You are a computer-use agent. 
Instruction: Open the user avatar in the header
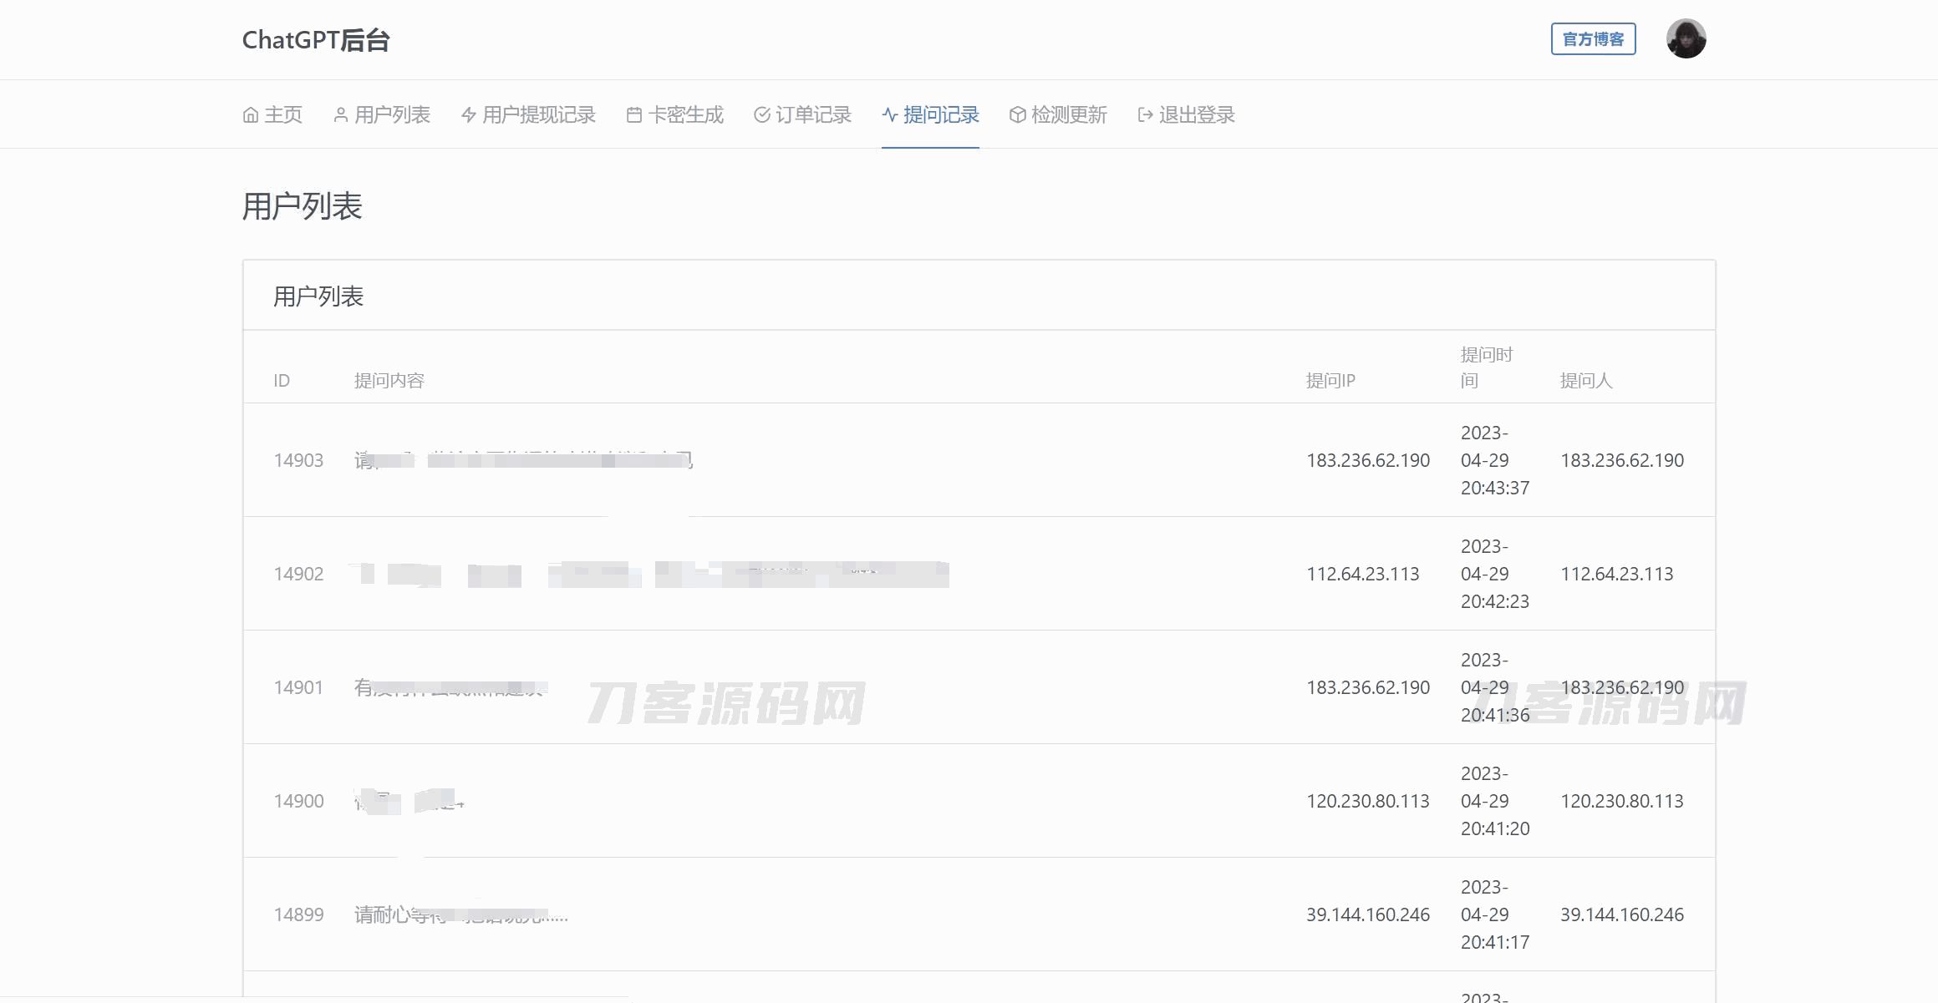coord(1686,39)
